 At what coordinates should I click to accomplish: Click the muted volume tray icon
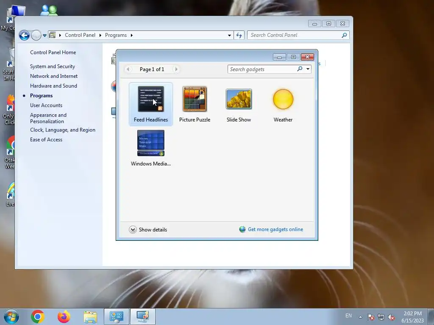coord(391,317)
